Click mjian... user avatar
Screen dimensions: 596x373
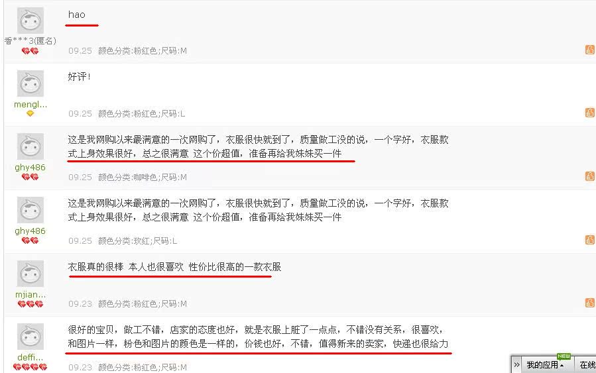pos(30,274)
